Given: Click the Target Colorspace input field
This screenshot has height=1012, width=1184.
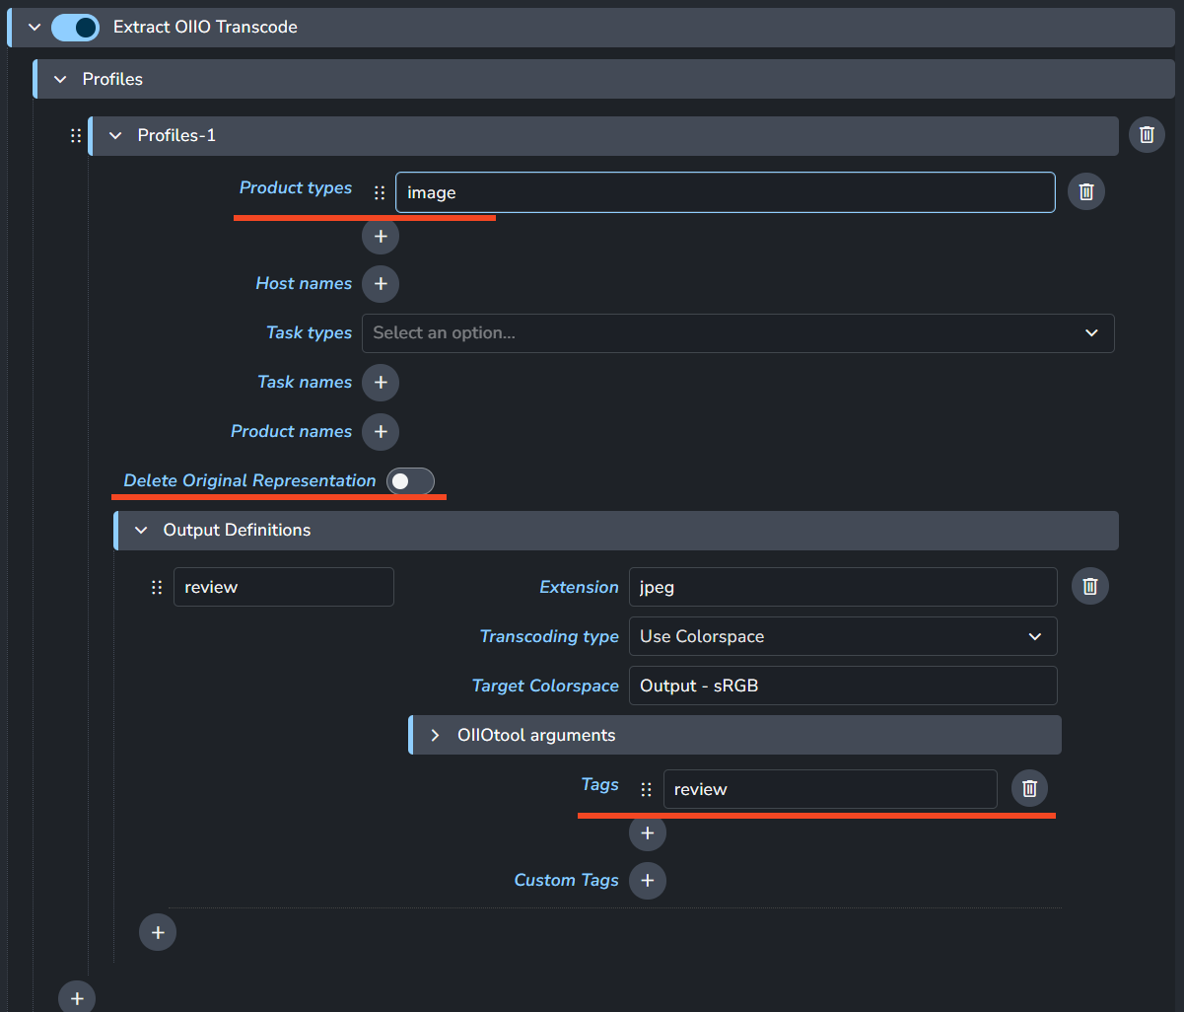Looking at the screenshot, I should 842,686.
